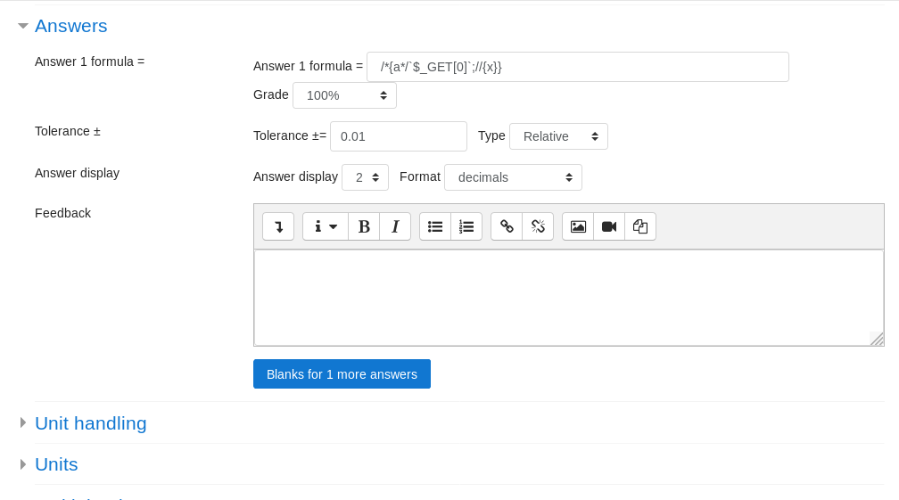
Task: Apply bold formatting in Feedback editor
Action: [x=364, y=226]
